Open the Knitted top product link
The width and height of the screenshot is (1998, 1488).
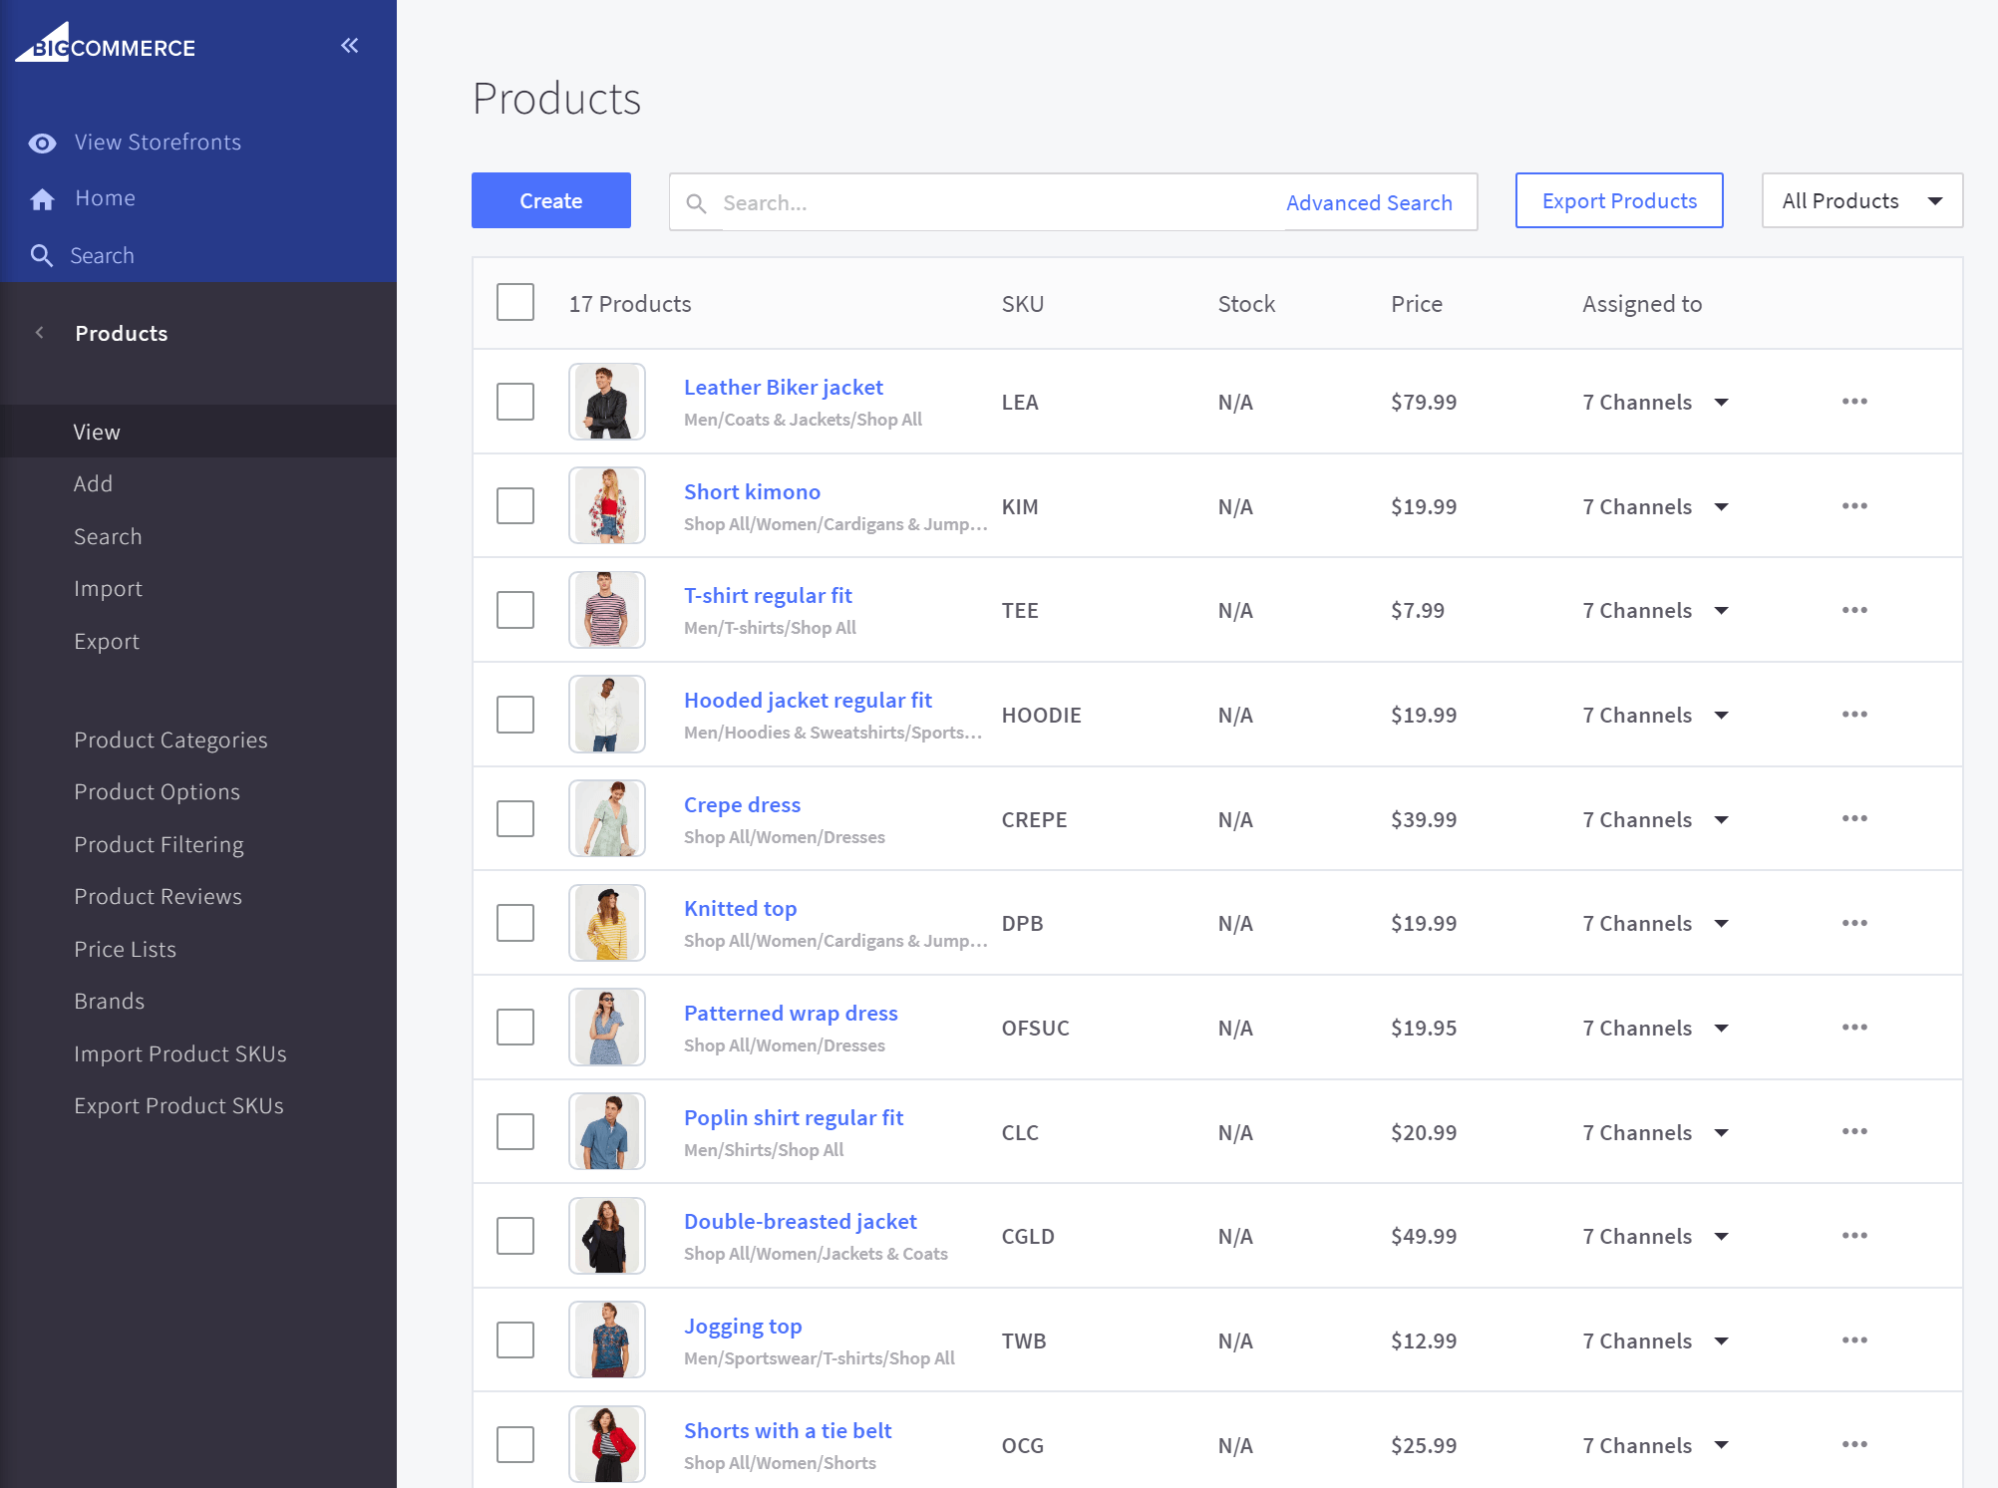coord(740,908)
